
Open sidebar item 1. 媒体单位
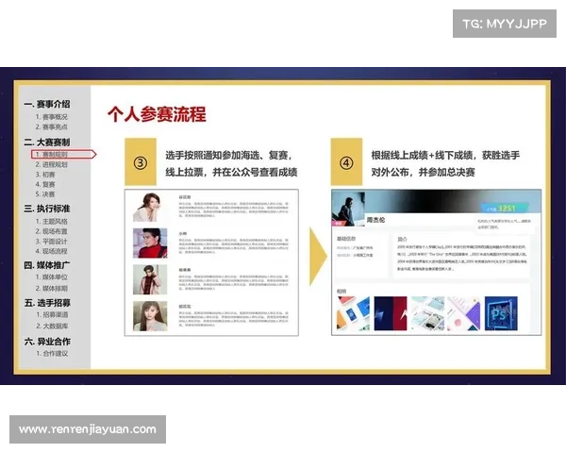[x=51, y=277]
